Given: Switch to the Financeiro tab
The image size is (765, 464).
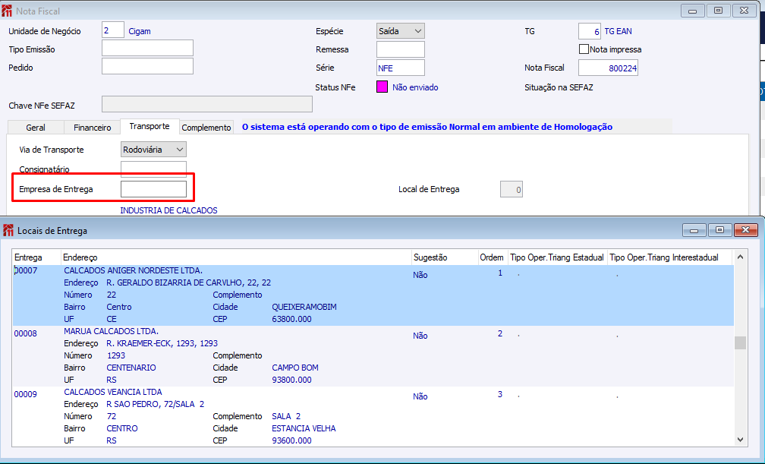Looking at the screenshot, I should click(x=93, y=128).
